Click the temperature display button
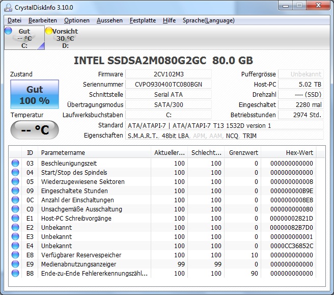This screenshot has width=334, height=295. coord(35,130)
